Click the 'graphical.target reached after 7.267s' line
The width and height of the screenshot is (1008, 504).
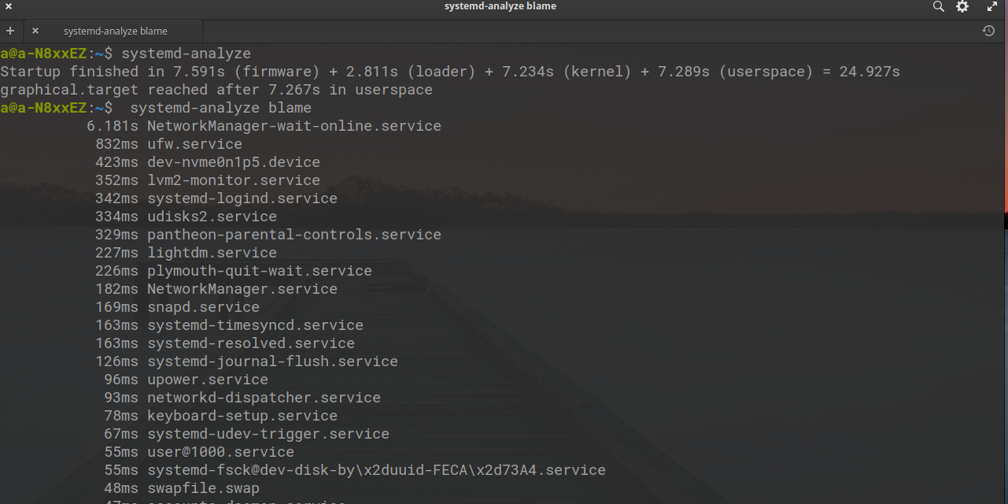pyautogui.click(x=216, y=90)
